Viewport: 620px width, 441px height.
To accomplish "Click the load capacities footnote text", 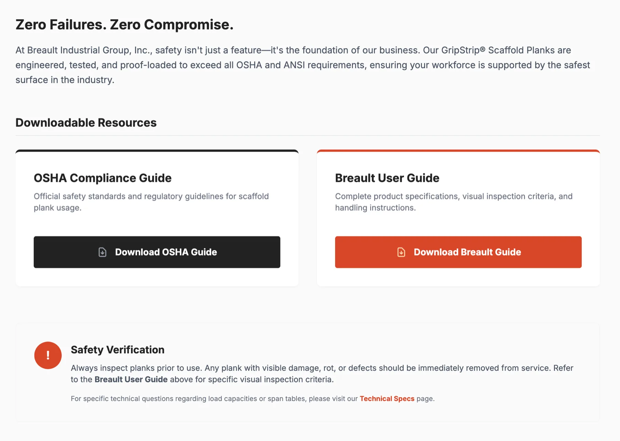I will (x=253, y=399).
